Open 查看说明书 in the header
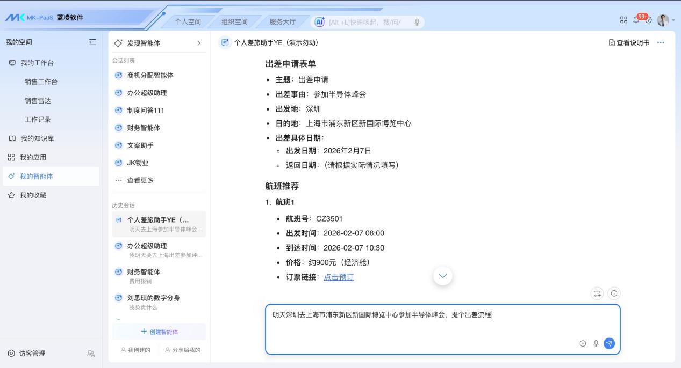Viewport: 681px width, 368px height. [x=629, y=42]
